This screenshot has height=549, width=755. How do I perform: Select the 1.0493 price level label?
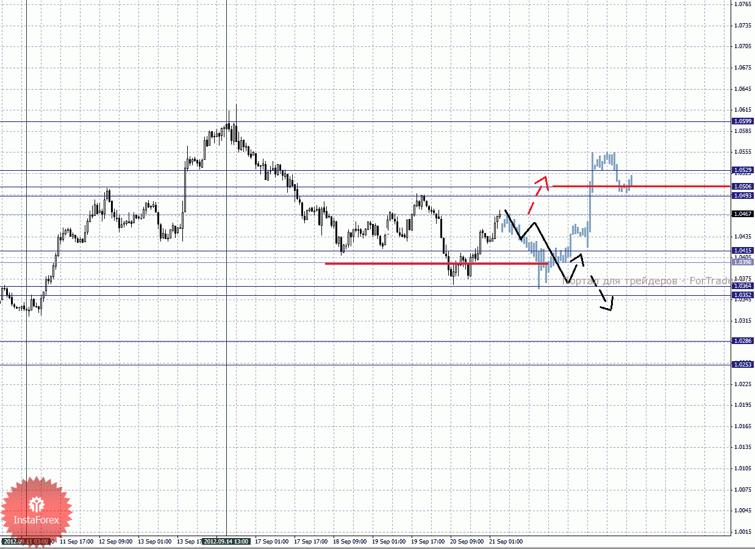click(x=742, y=195)
